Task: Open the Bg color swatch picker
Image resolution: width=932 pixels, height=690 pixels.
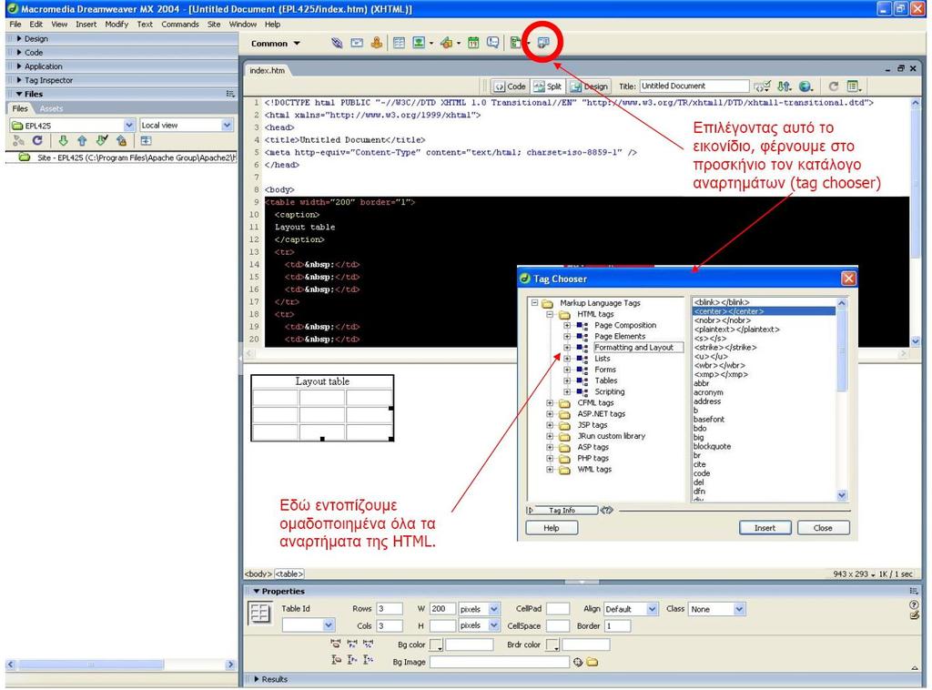Action: [x=436, y=644]
